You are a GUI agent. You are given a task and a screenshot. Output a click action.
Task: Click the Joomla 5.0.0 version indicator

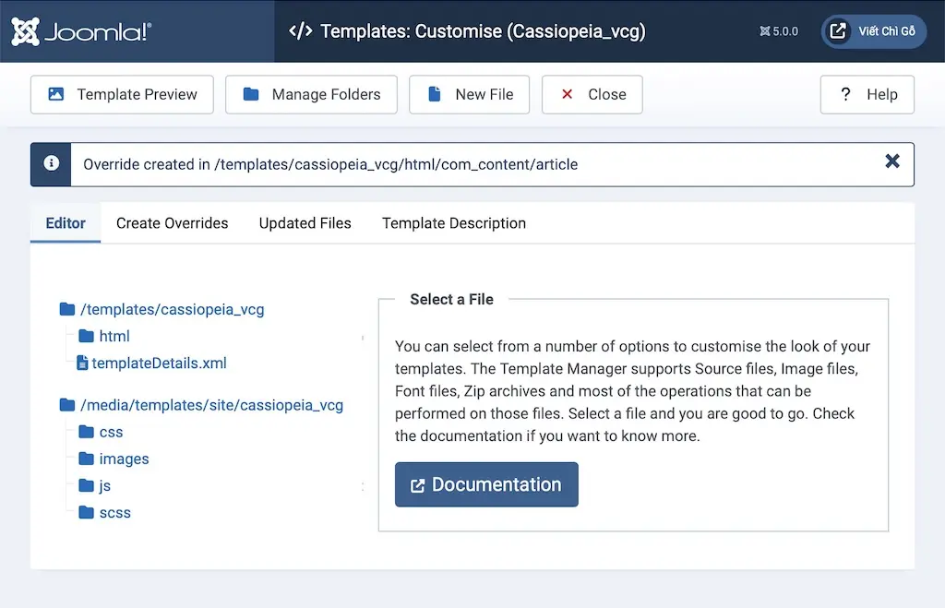(x=779, y=31)
